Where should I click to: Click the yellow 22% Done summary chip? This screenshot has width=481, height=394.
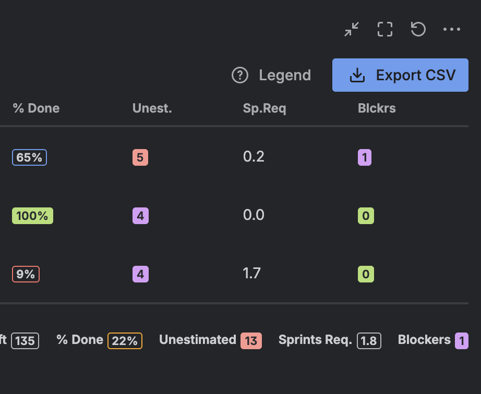tap(125, 340)
